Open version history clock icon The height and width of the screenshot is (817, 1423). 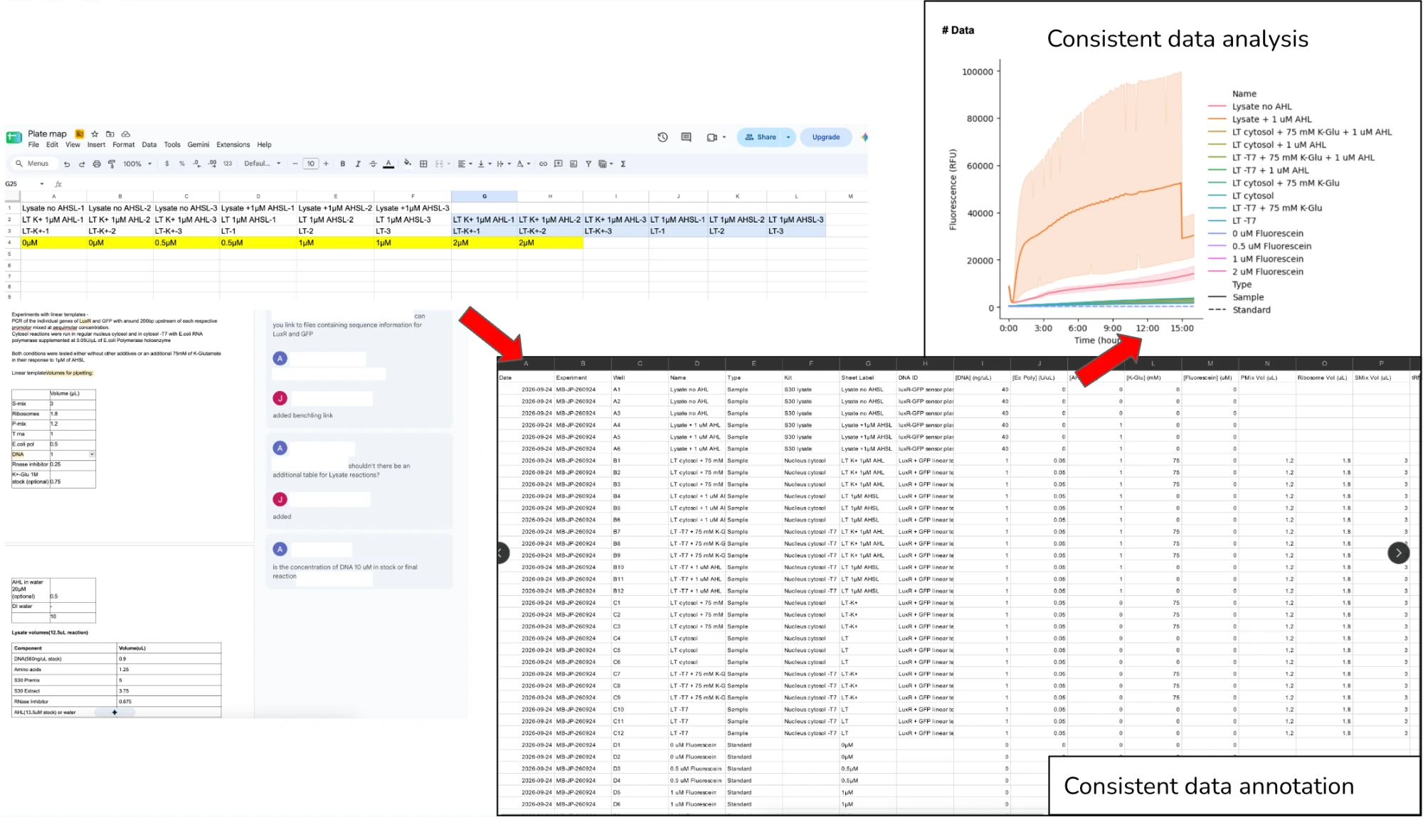(x=662, y=137)
